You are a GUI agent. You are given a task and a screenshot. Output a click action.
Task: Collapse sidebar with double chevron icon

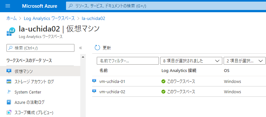tap(81, 48)
